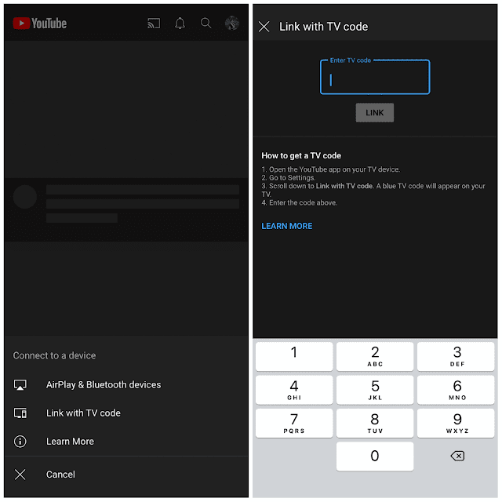Open the blue LEARN MORE link
Viewport: 502px width, 502px height.
(x=287, y=226)
